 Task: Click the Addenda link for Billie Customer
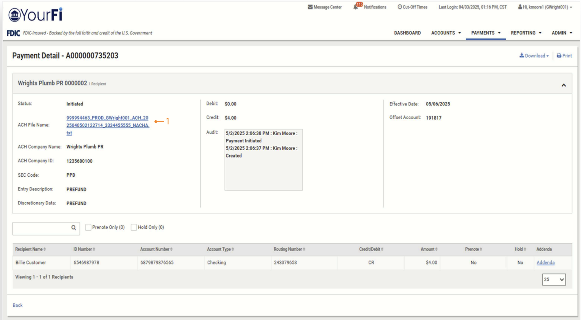pyautogui.click(x=545, y=263)
